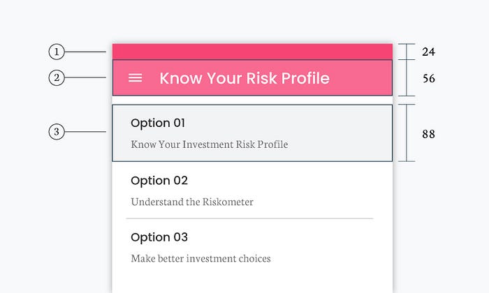Select the "Option 03" heading

(159, 237)
